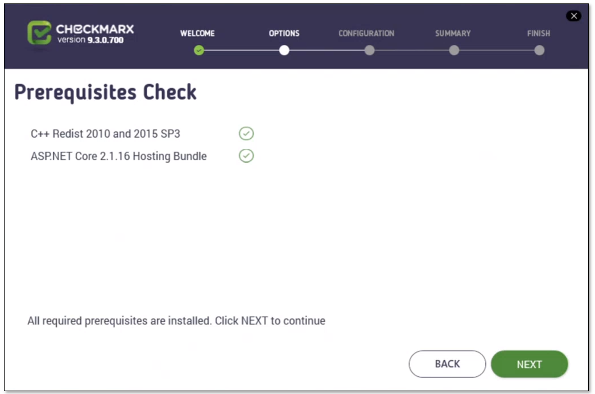Select the OPTIONS step label
The image size is (595, 394).
pos(284,34)
